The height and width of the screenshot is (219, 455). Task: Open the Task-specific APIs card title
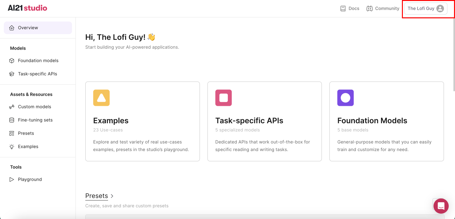click(x=249, y=121)
